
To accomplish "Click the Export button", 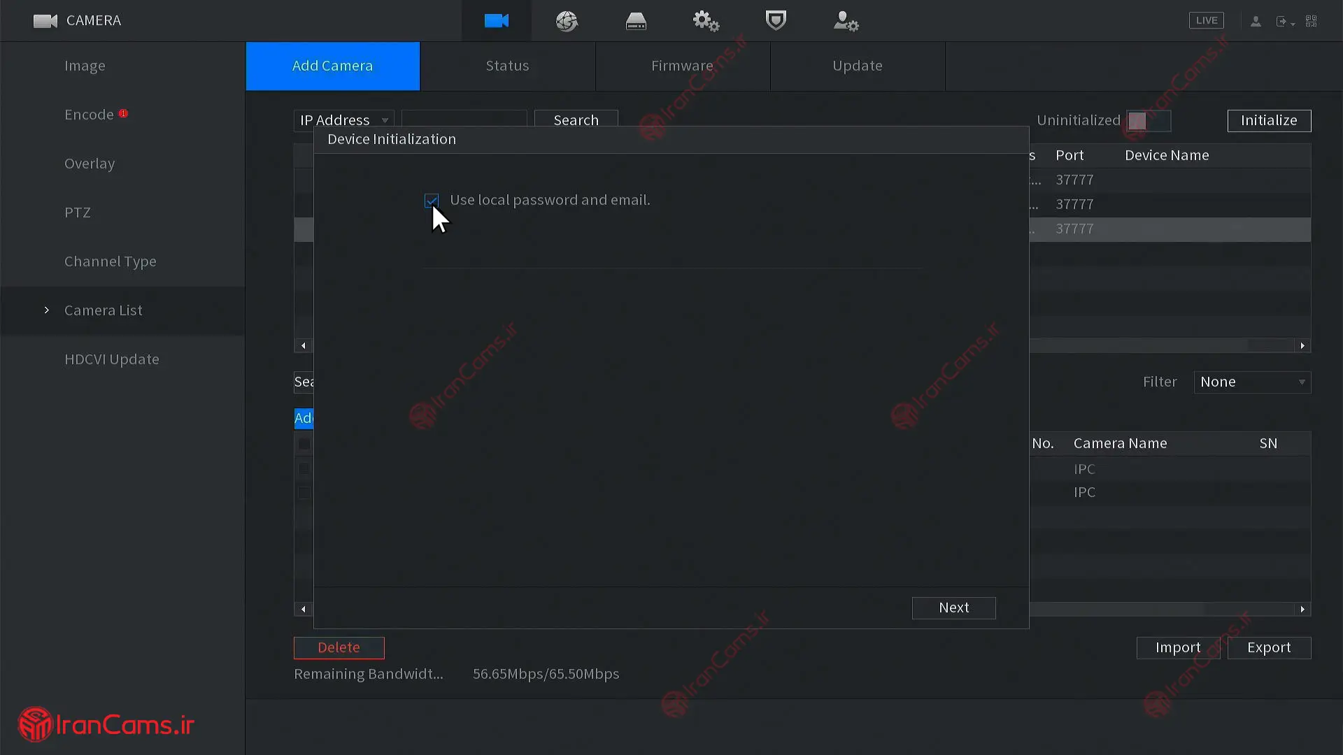I will pos(1269,647).
